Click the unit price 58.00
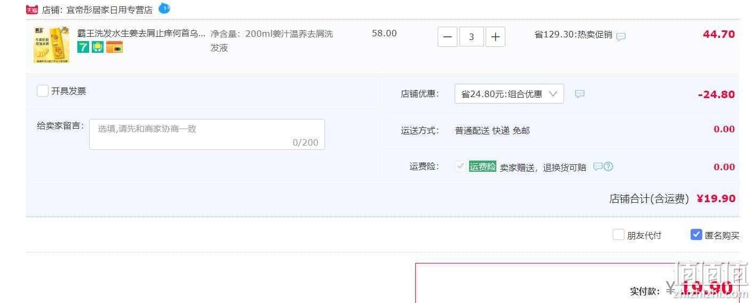The width and height of the screenshot is (753, 303). pyautogui.click(x=384, y=33)
